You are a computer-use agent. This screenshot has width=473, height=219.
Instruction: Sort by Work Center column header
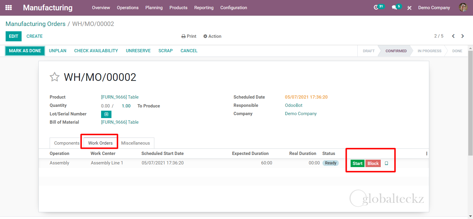click(103, 153)
